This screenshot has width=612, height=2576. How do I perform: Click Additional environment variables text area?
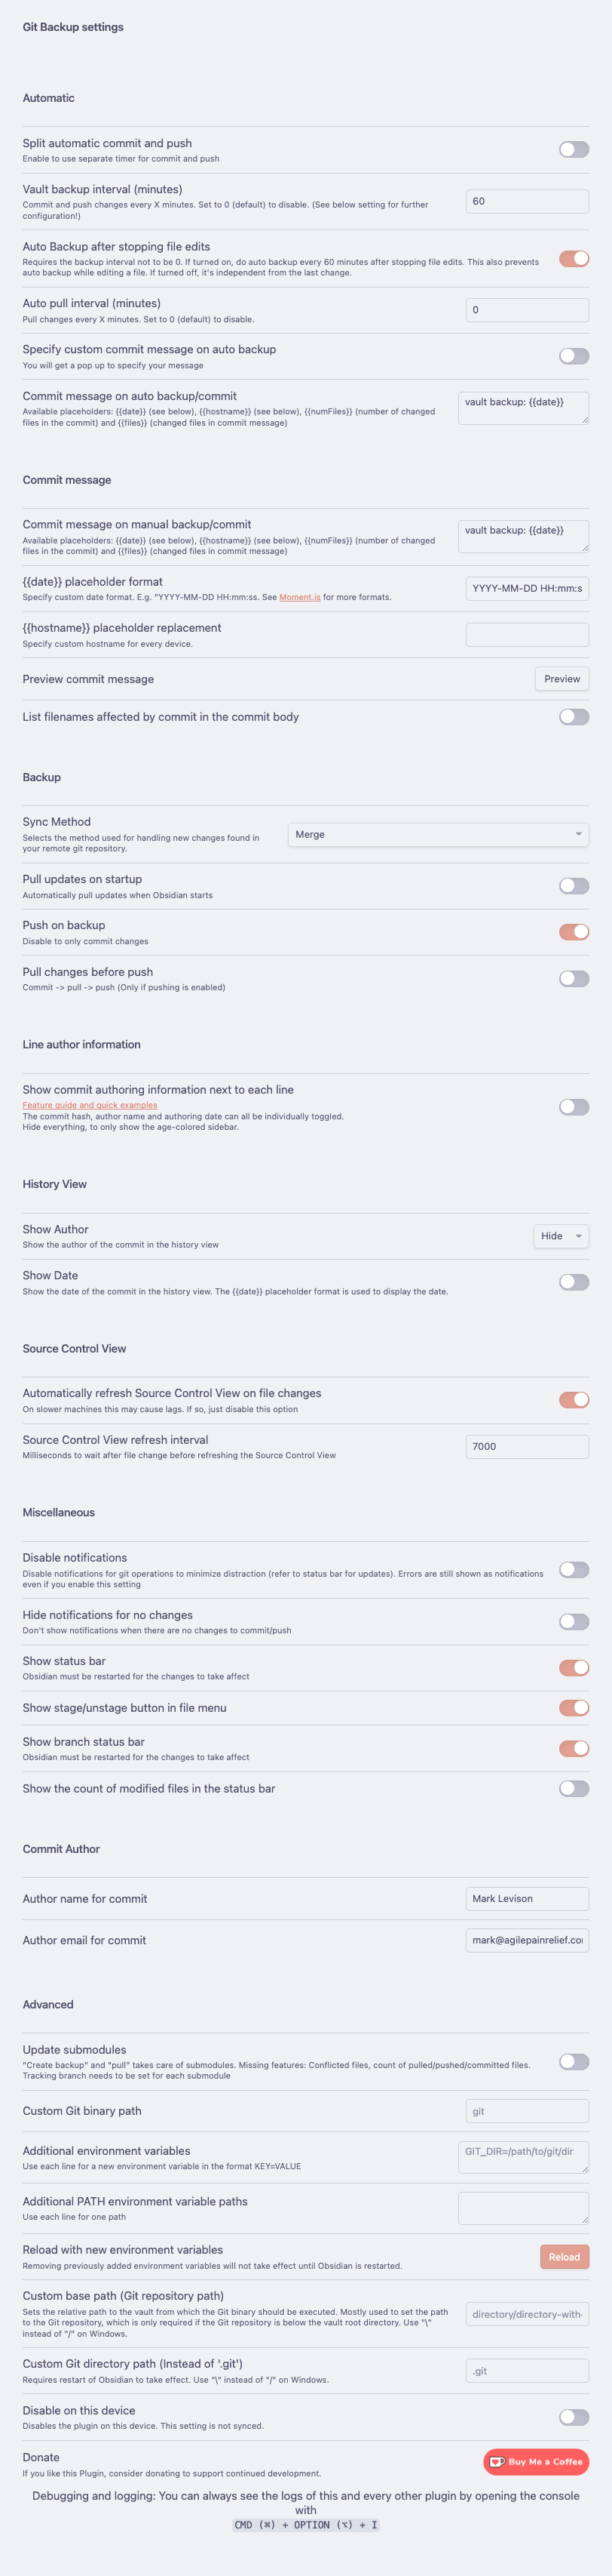(523, 2157)
